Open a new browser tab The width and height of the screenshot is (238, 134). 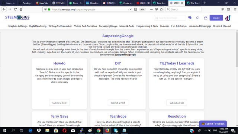tap(205, 3)
